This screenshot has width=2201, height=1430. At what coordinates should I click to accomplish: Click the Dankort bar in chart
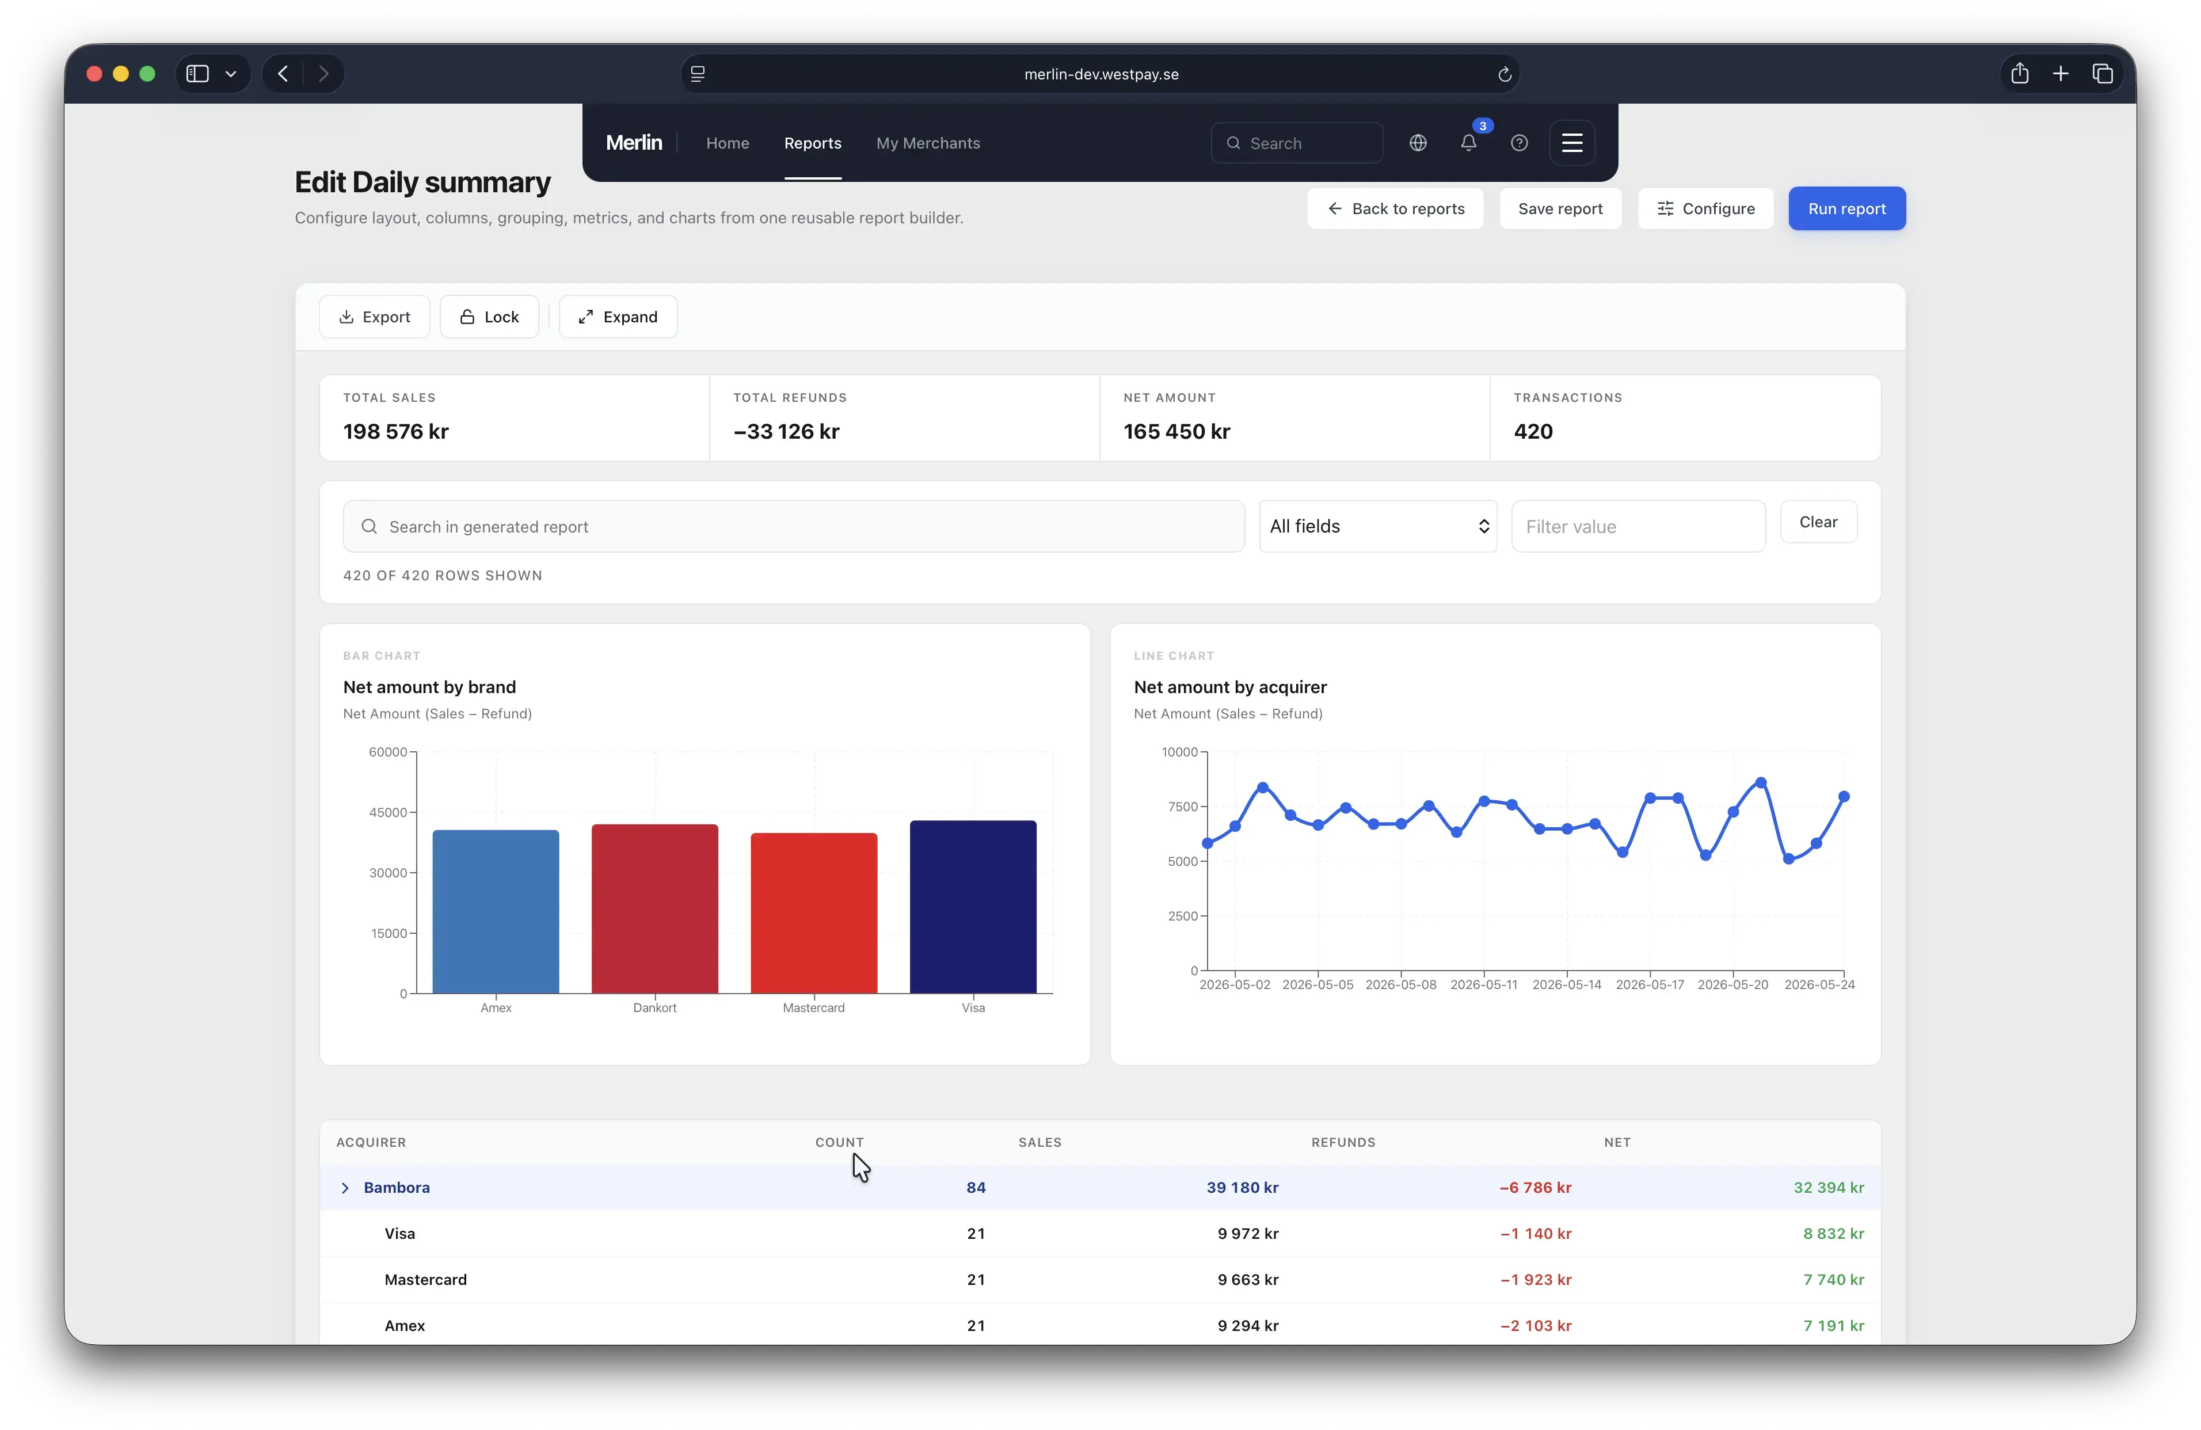(655, 909)
